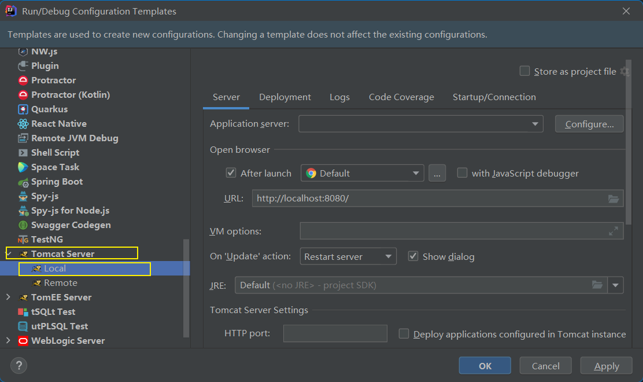Open the Code Coverage tab
The width and height of the screenshot is (643, 382).
pyautogui.click(x=401, y=97)
